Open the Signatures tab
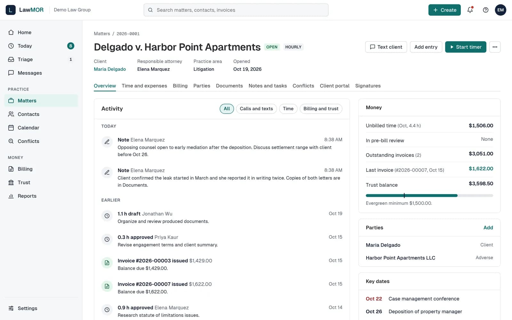This screenshot has width=512, height=320. click(368, 86)
